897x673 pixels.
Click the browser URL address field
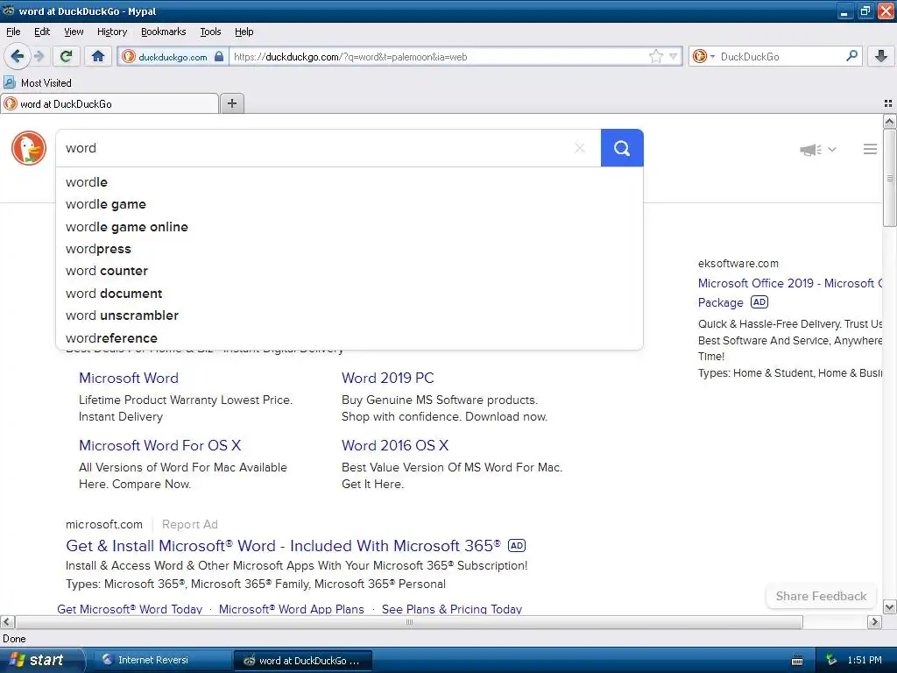(x=438, y=57)
